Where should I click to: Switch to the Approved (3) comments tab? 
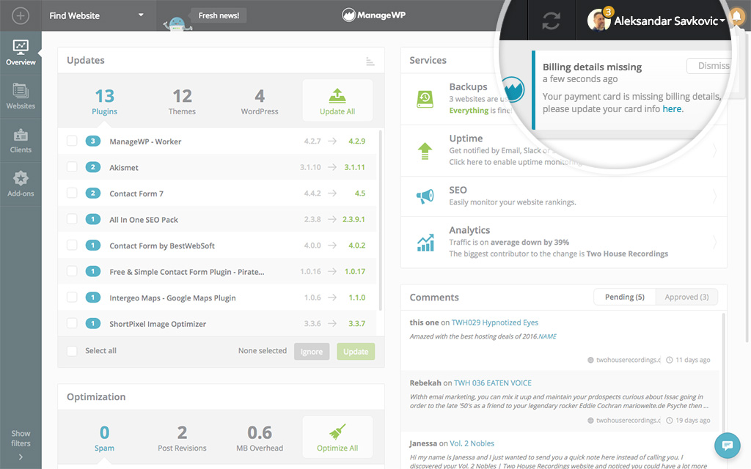(x=686, y=297)
